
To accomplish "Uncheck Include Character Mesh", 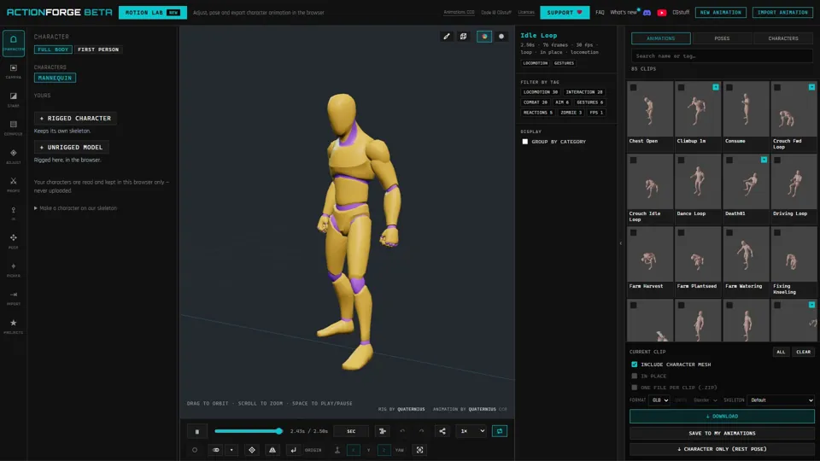I will pos(635,365).
